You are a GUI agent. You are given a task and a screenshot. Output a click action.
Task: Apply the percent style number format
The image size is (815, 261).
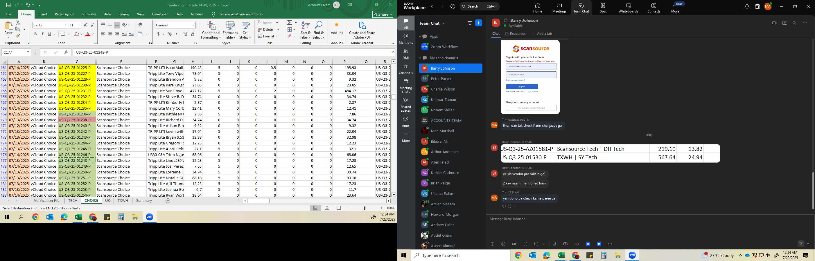click(170, 34)
